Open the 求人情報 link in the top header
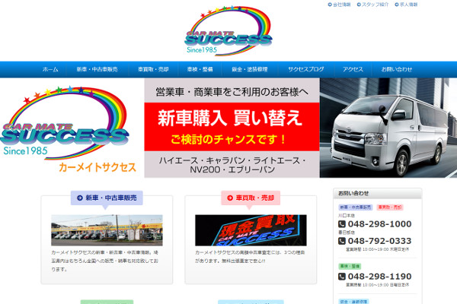Image resolution: width=457 pixels, height=304 pixels. (x=408, y=5)
